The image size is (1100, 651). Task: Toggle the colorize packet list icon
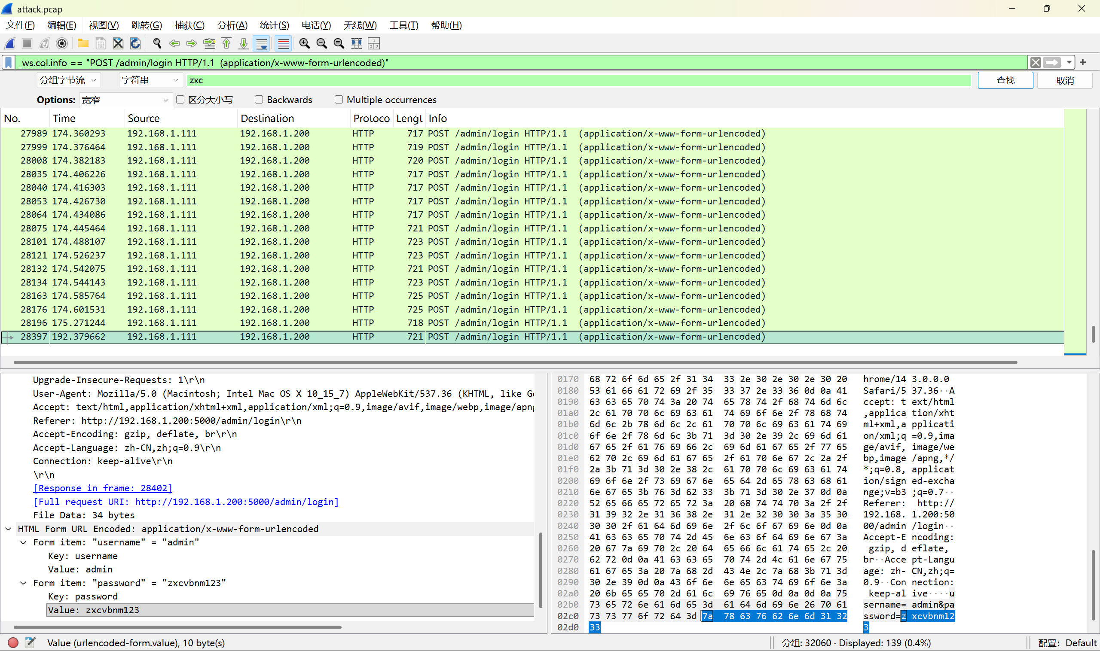coord(284,43)
